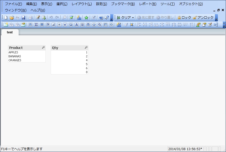Select BANANAS in Product list
The image size is (226, 152).
click(27, 56)
